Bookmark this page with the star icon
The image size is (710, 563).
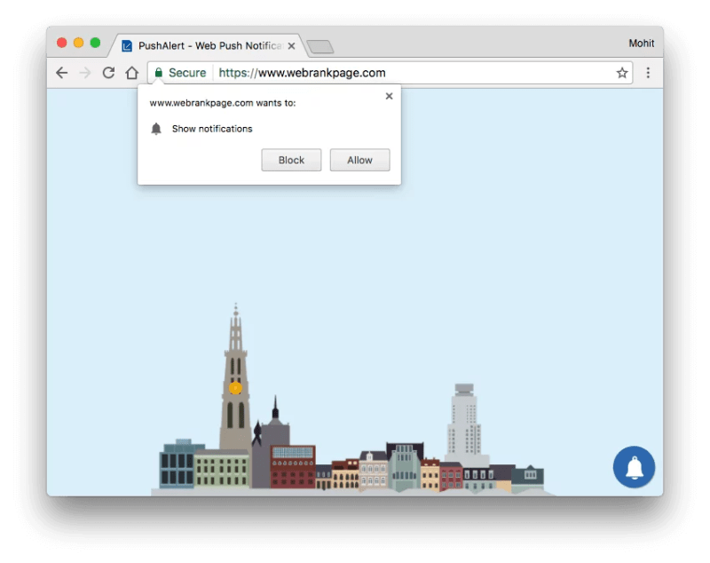[x=622, y=73]
